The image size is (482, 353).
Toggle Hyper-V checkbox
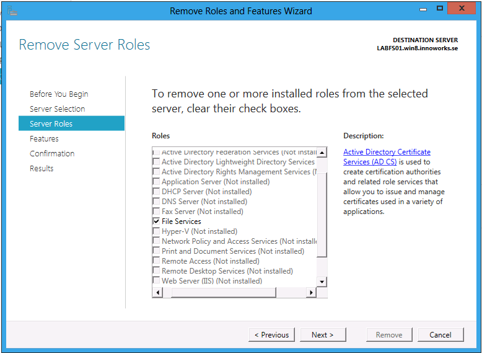coord(156,231)
